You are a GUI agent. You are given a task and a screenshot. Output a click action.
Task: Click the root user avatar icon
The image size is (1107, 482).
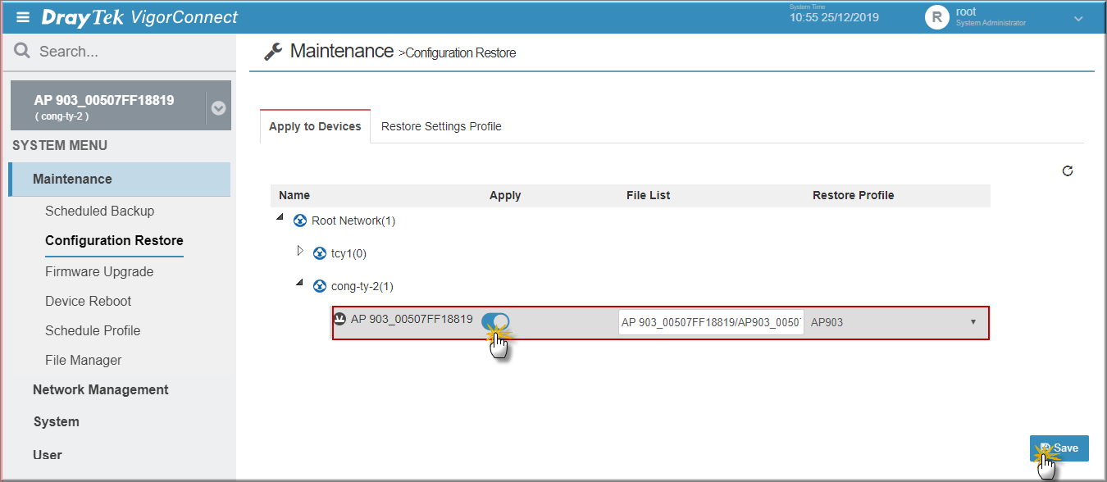(937, 17)
